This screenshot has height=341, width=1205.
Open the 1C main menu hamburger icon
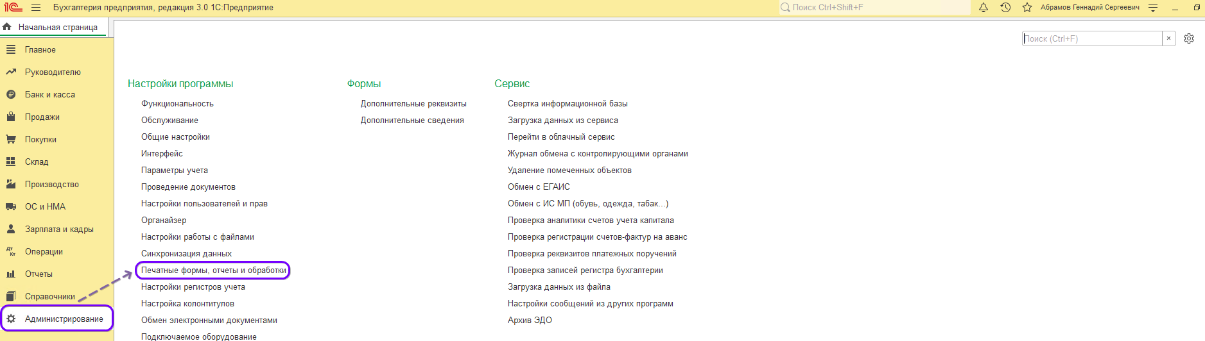click(x=36, y=8)
